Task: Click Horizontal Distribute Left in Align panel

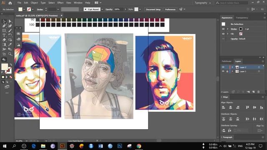Action: [247, 119]
